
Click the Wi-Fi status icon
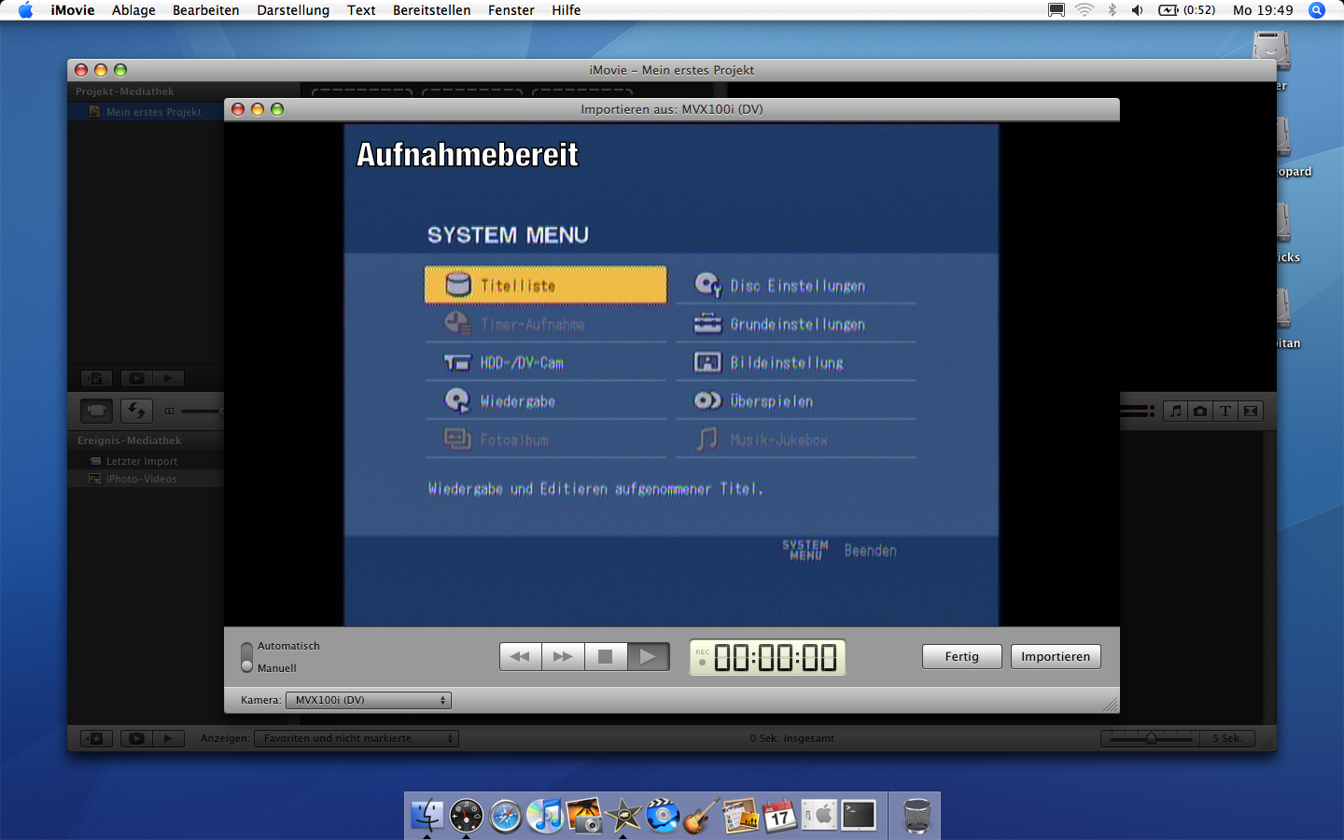pyautogui.click(x=1084, y=10)
